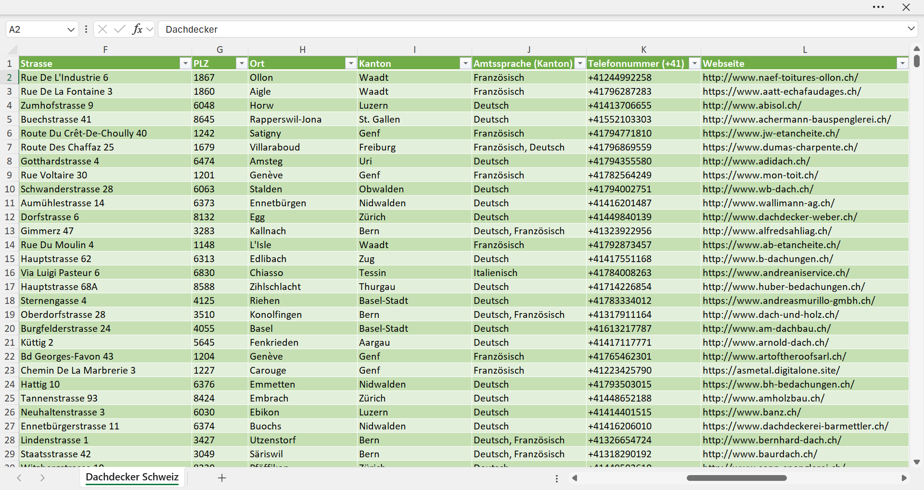Click the vertical scrollbar thumb
This screenshot has width=924, height=490.
pyautogui.click(x=917, y=61)
